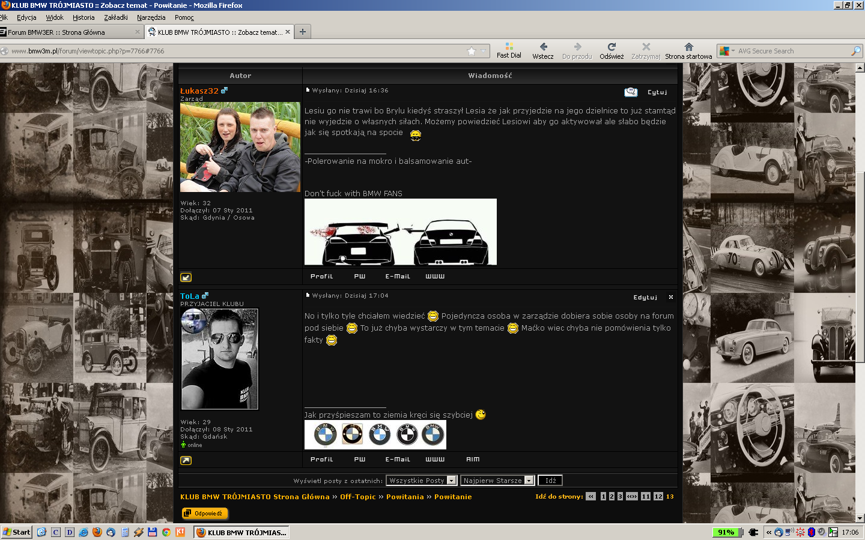This screenshot has height=540, width=865.
Task: Edit ToLa's post with Edytuj
Action: tap(645, 298)
